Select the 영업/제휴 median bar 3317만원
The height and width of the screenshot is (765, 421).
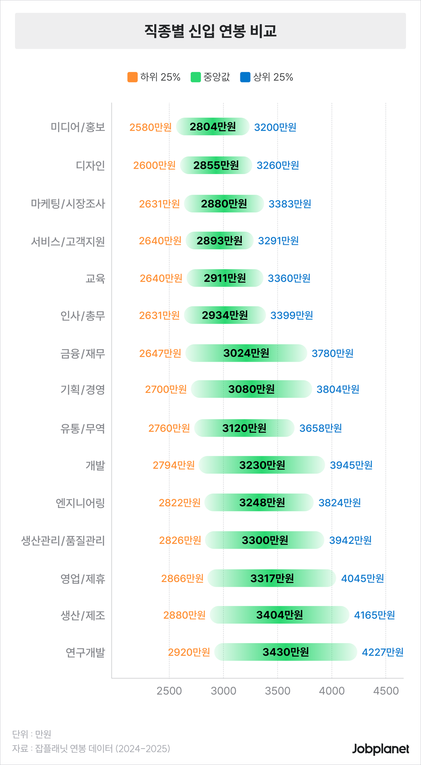(272, 579)
